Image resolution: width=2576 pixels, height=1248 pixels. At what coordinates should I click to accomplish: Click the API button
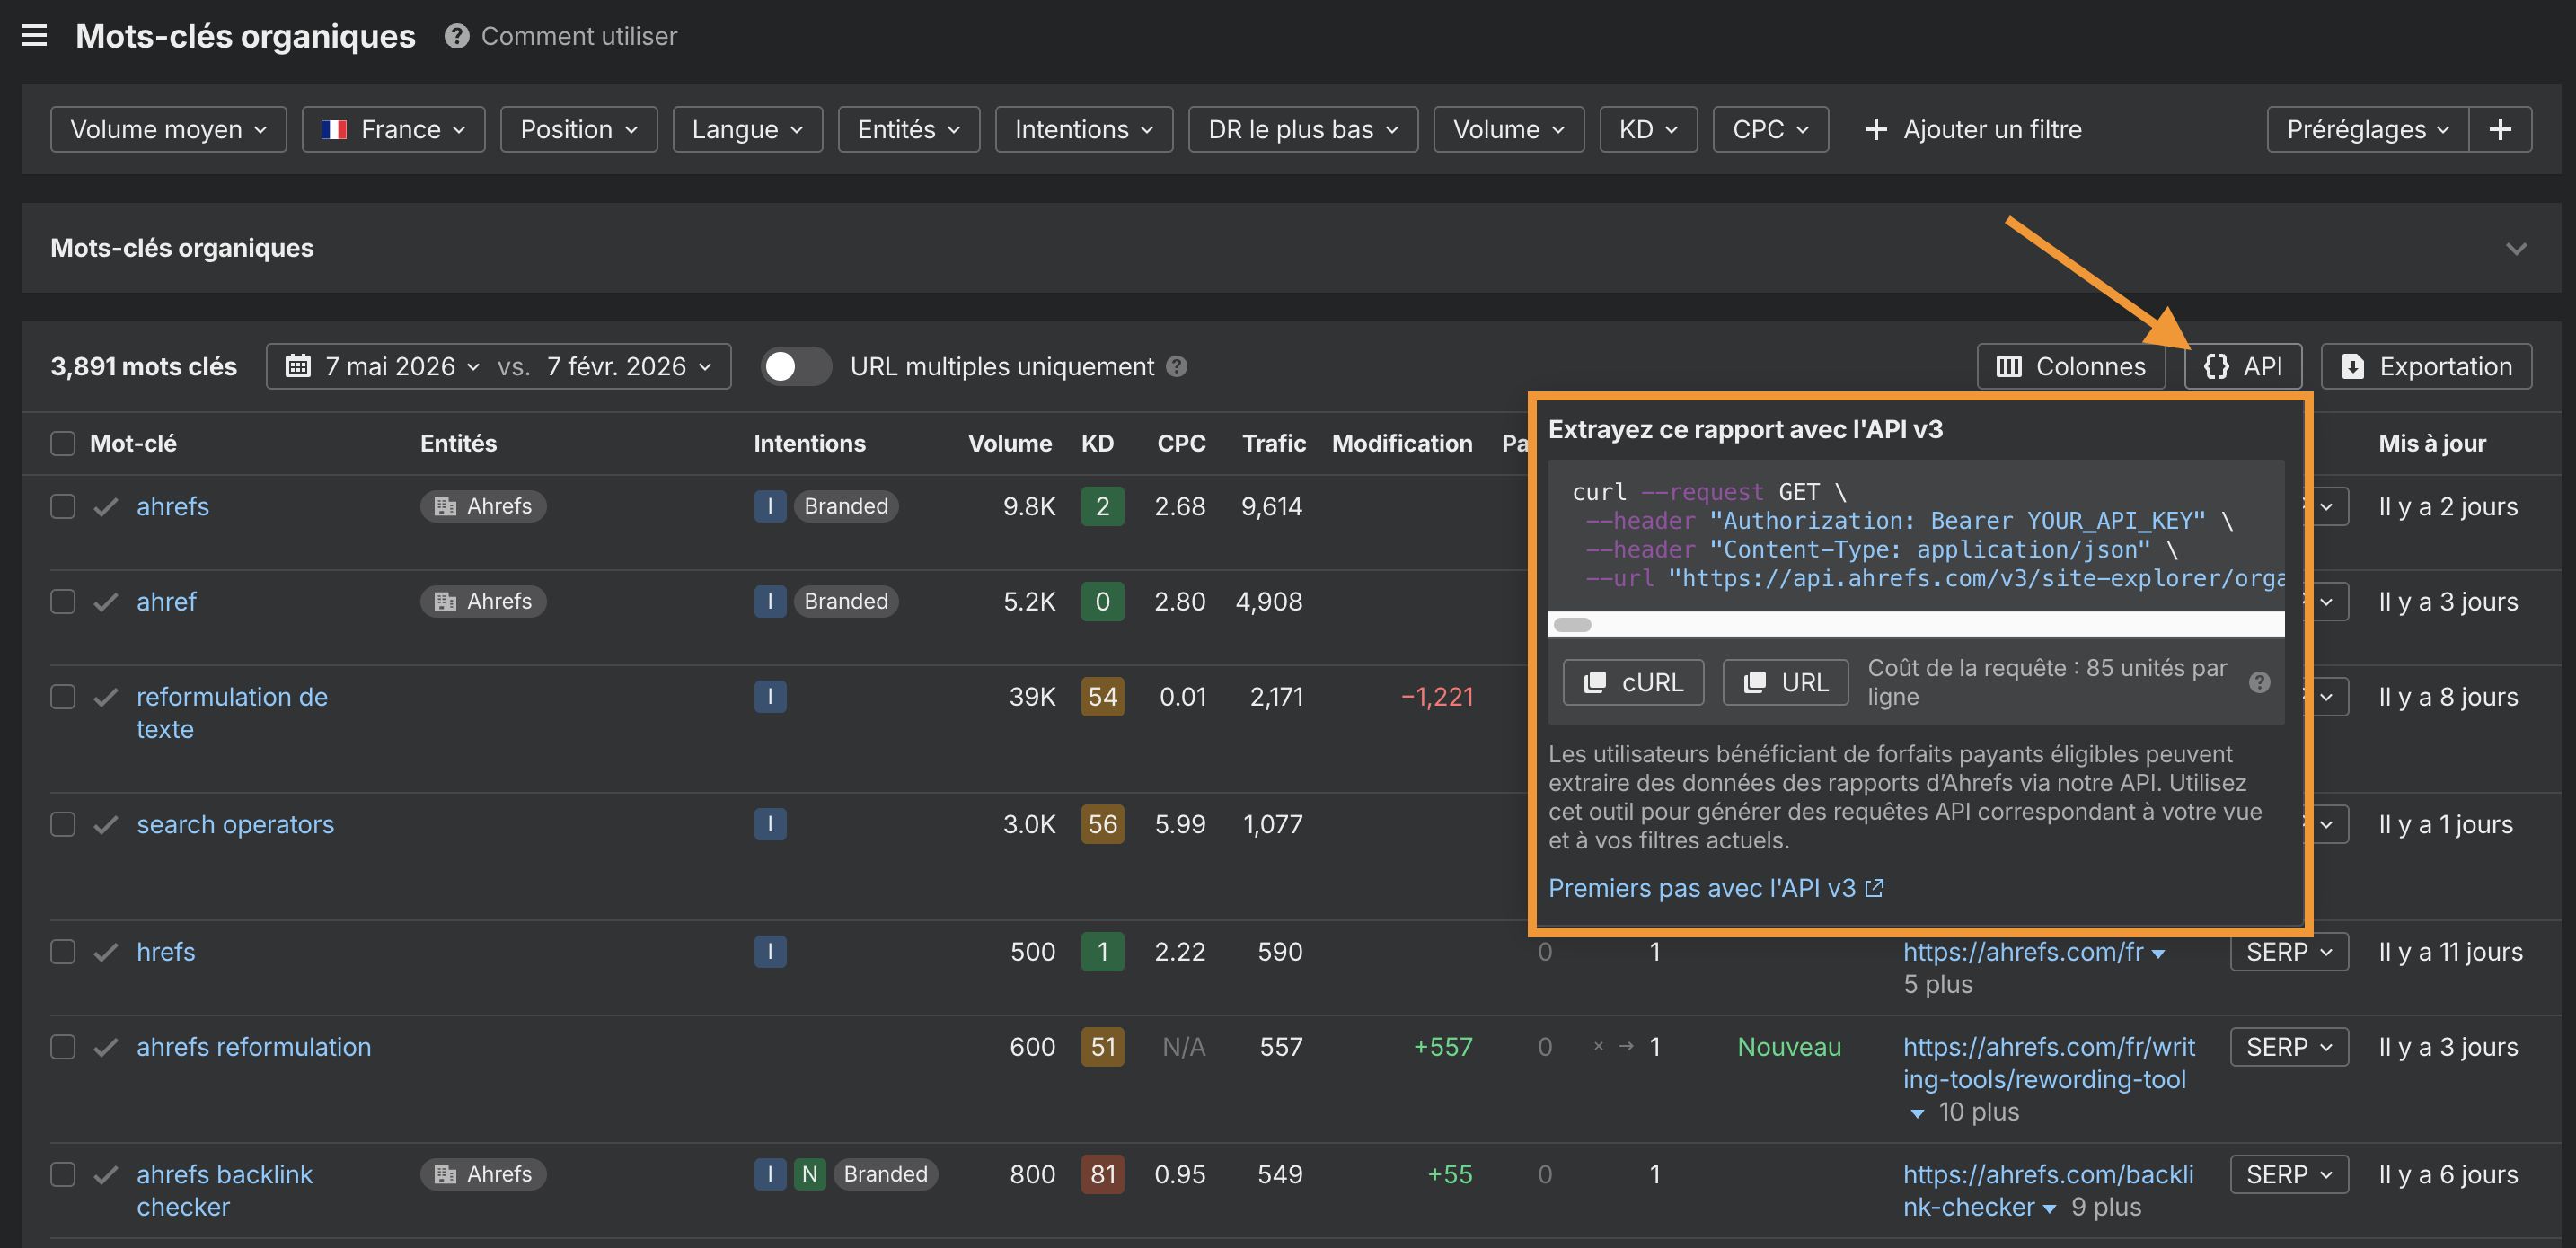pyautogui.click(x=2243, y=366)
